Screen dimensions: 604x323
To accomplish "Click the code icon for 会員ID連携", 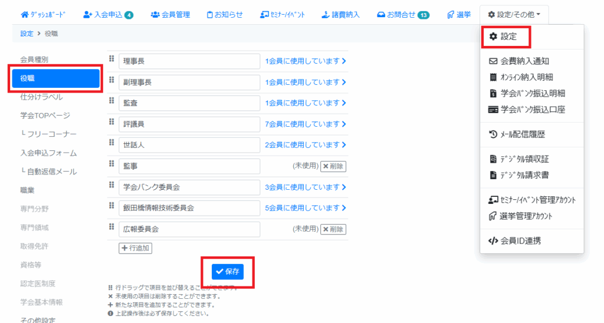I will [x=493, y=240].
